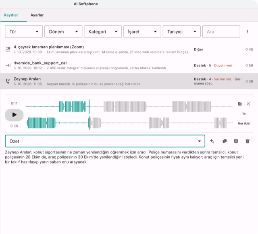
Task: Click the Verilen söz flag label
Action: tap(223, 79)
